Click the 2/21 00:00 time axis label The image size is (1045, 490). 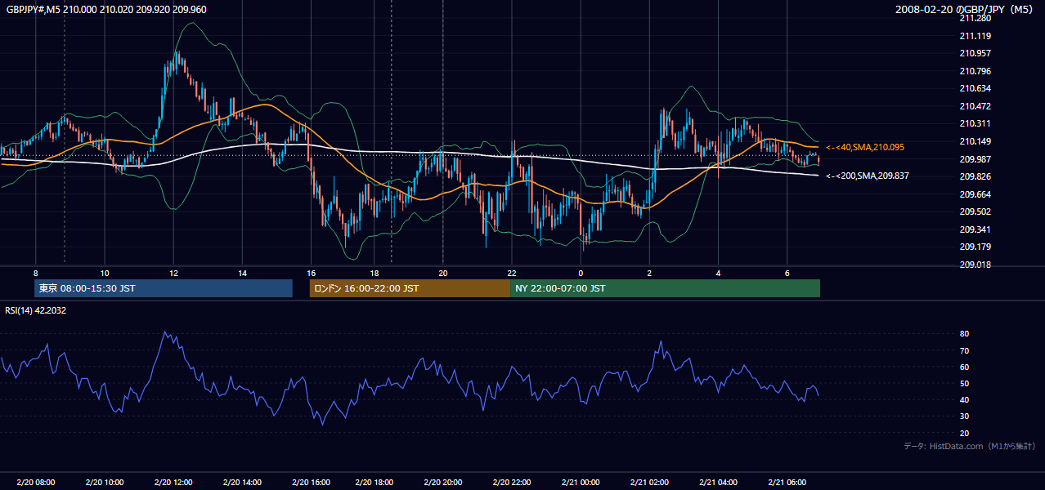coord(581,482)
